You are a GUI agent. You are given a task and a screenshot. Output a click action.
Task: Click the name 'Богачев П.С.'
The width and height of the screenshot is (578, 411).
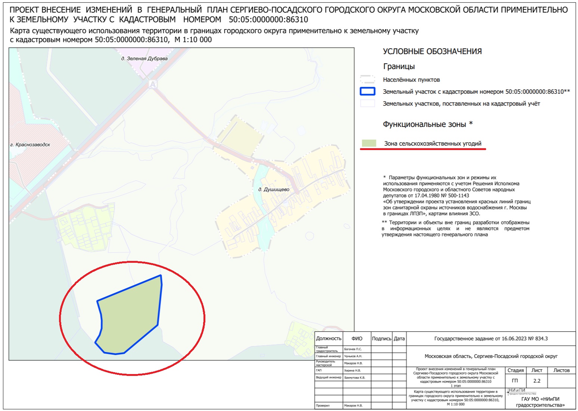pos(353,349)
